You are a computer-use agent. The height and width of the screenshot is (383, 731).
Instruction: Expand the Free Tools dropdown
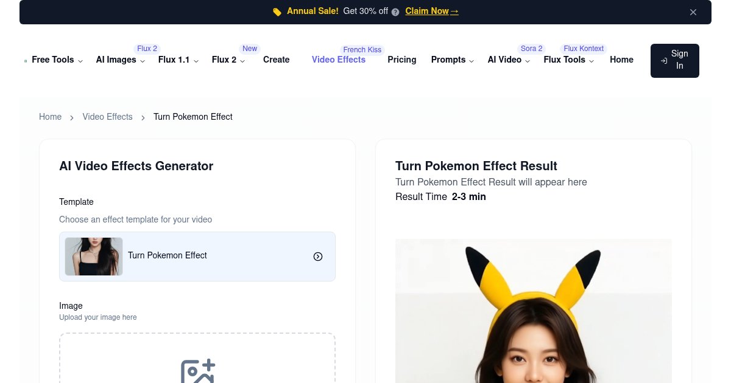pos(57,60)
